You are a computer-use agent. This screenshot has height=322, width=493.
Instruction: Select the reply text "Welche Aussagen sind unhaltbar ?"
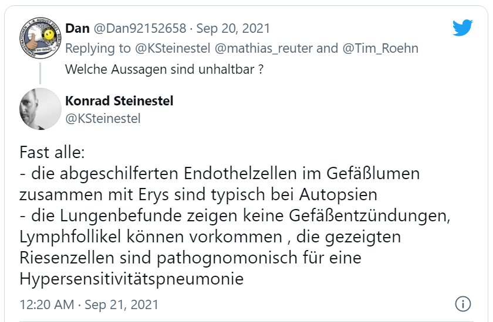pyautogui.click(x=163, y=68)
